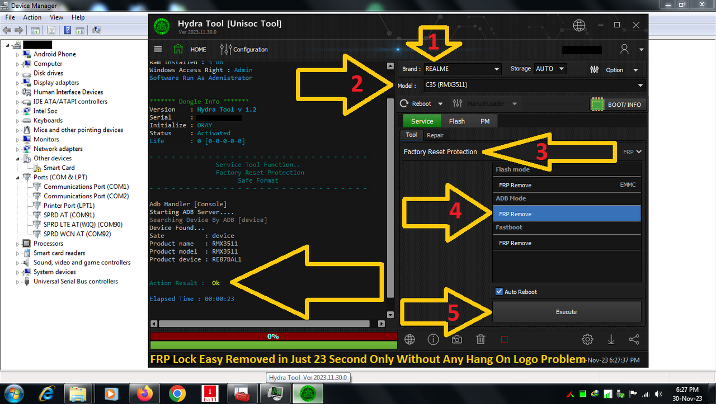Screen dimensions: 716x404
Task: Expand the Model dropdown C35 (RMX3511)
Action: coord(534,85)
